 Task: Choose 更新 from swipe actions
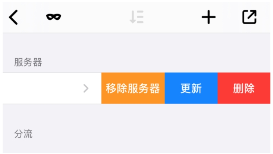pos(191,88)
